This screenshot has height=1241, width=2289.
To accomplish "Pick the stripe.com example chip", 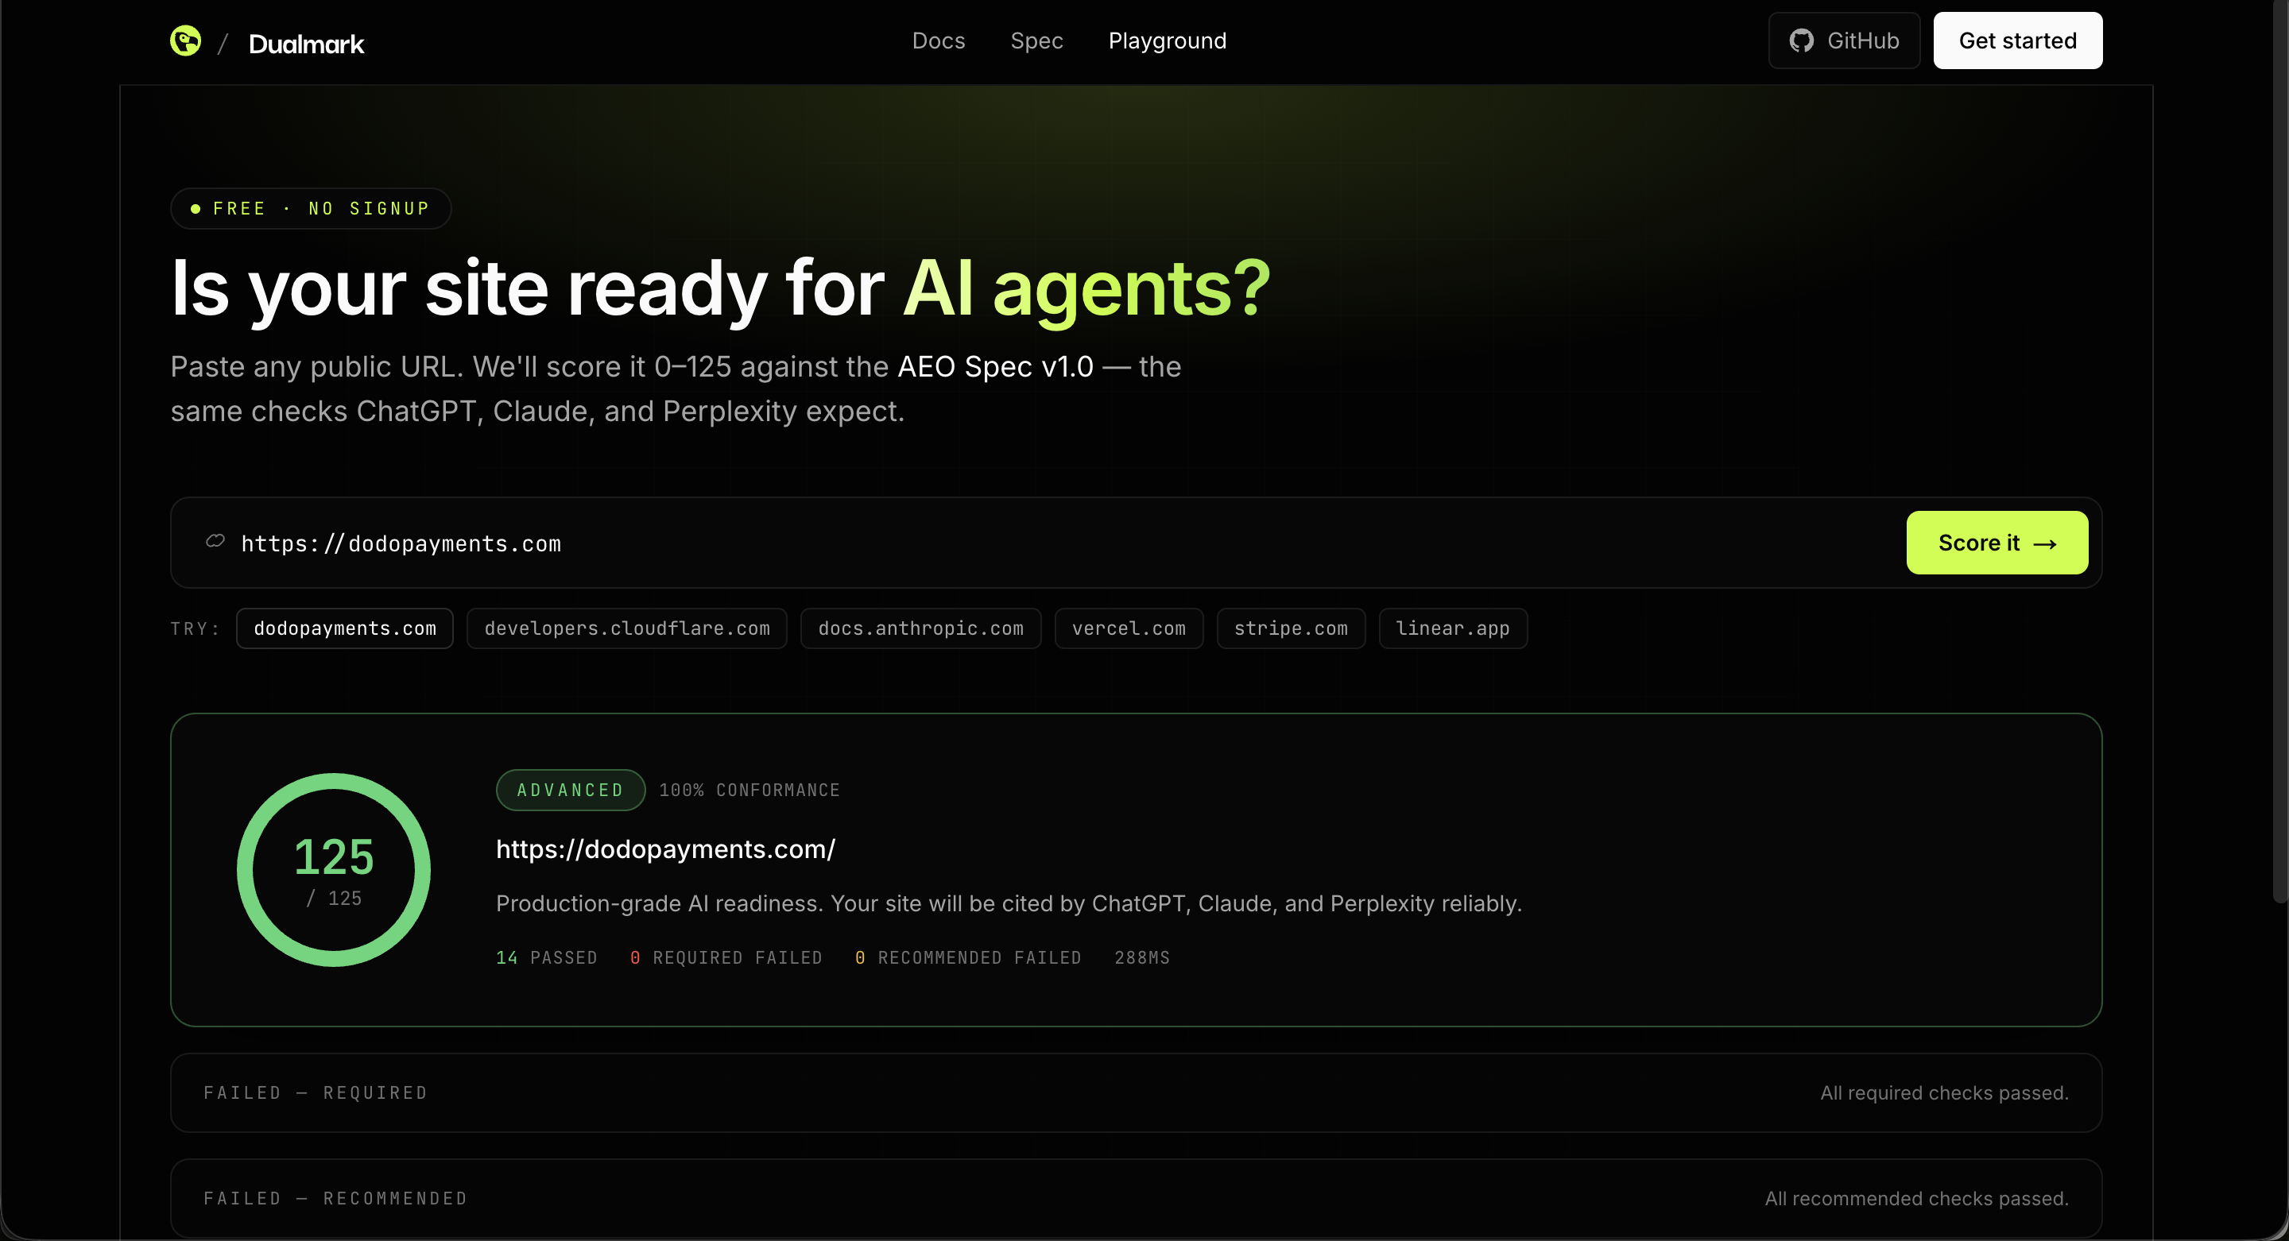I will click(x=1291, y=628).
